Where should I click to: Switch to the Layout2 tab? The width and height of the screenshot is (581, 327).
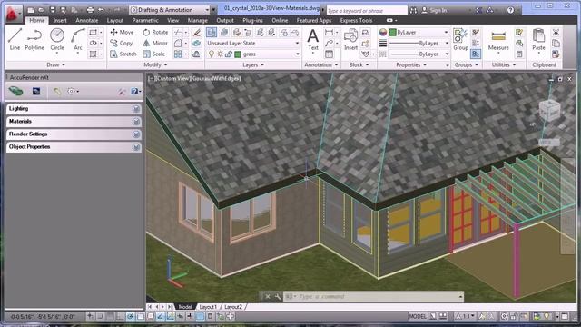click(x=232, y=307)
